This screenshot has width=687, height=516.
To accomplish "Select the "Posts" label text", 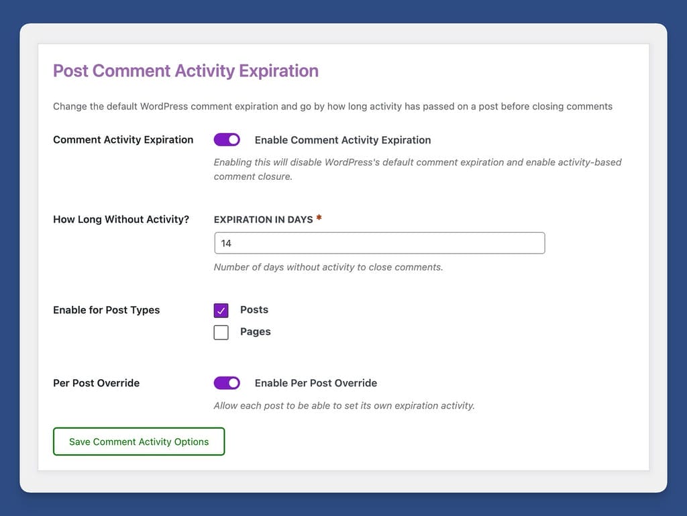I will point(254,310).
